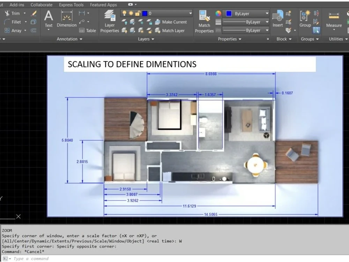Expand the Layers panel dropdown

coord(154,39)
